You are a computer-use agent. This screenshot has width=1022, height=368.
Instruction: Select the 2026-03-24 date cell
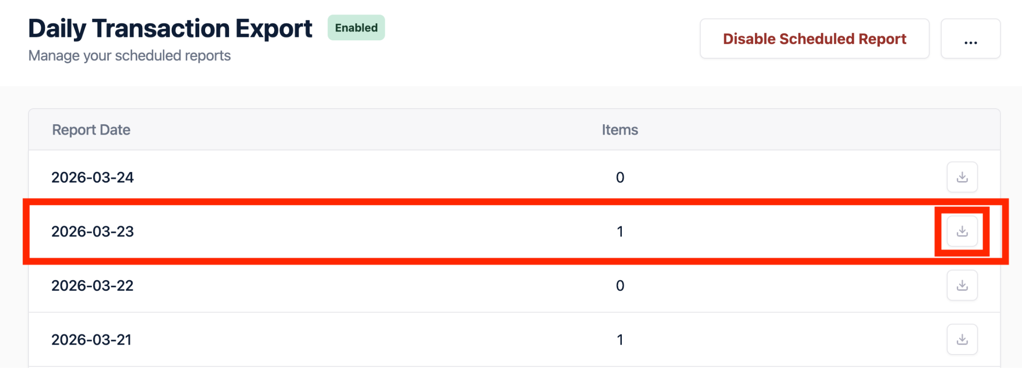coord(92,178)
